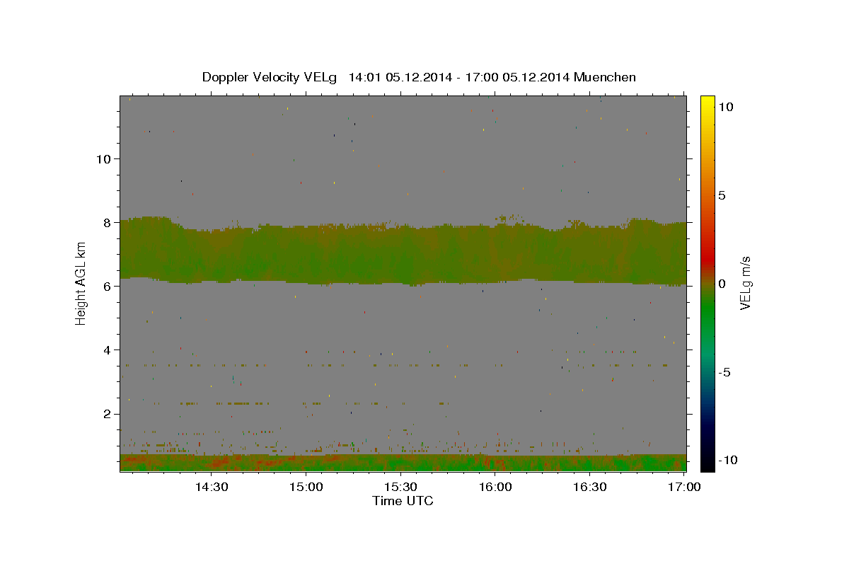The width and height of the screenshot is (849, 566).
Task: Click the height tick label 4
Action: coord(107,350)
